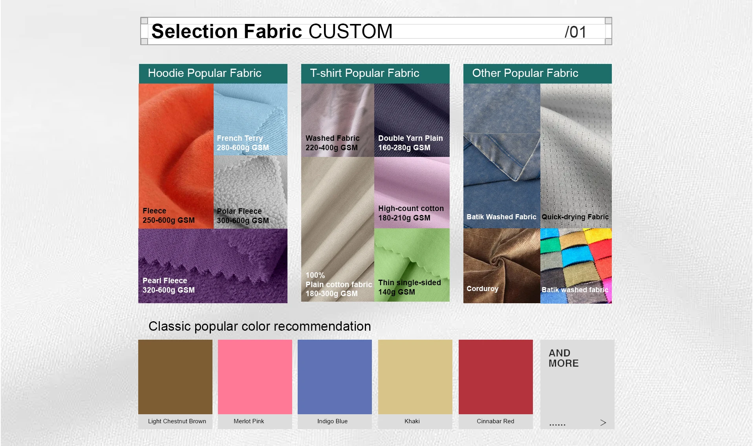
Task: Choose the Indigo Blue color swatch
Action: [335, 377]
